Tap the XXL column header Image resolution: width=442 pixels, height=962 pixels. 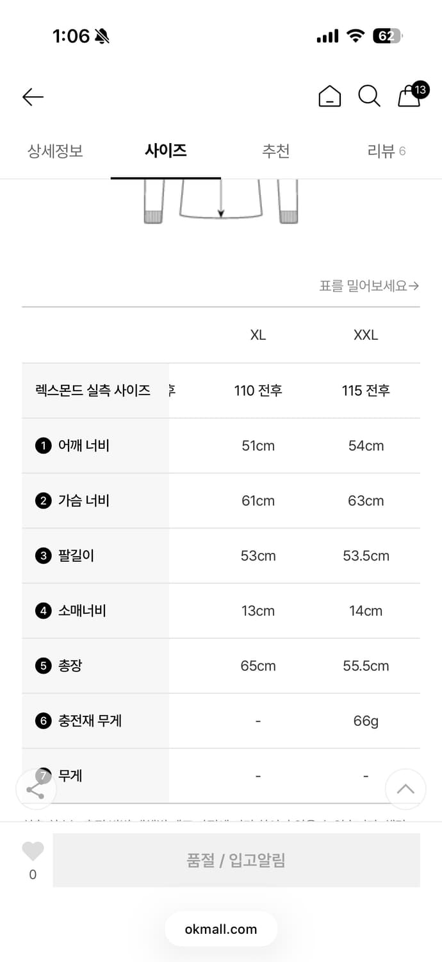(365, 335)
